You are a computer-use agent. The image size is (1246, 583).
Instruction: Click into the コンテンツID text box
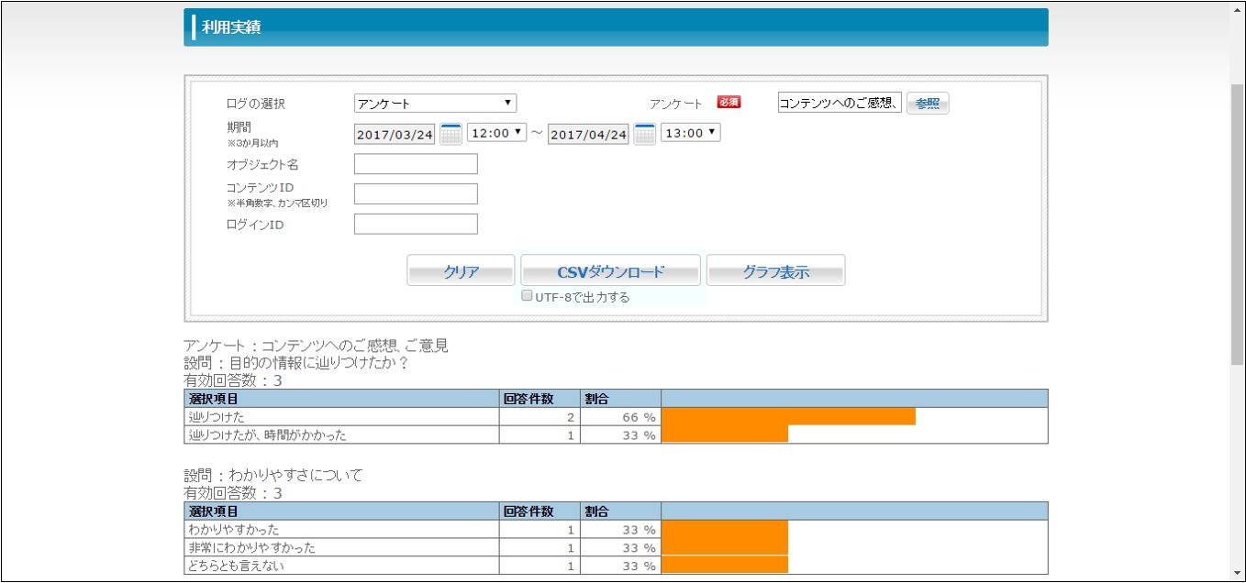pos(416,193)
